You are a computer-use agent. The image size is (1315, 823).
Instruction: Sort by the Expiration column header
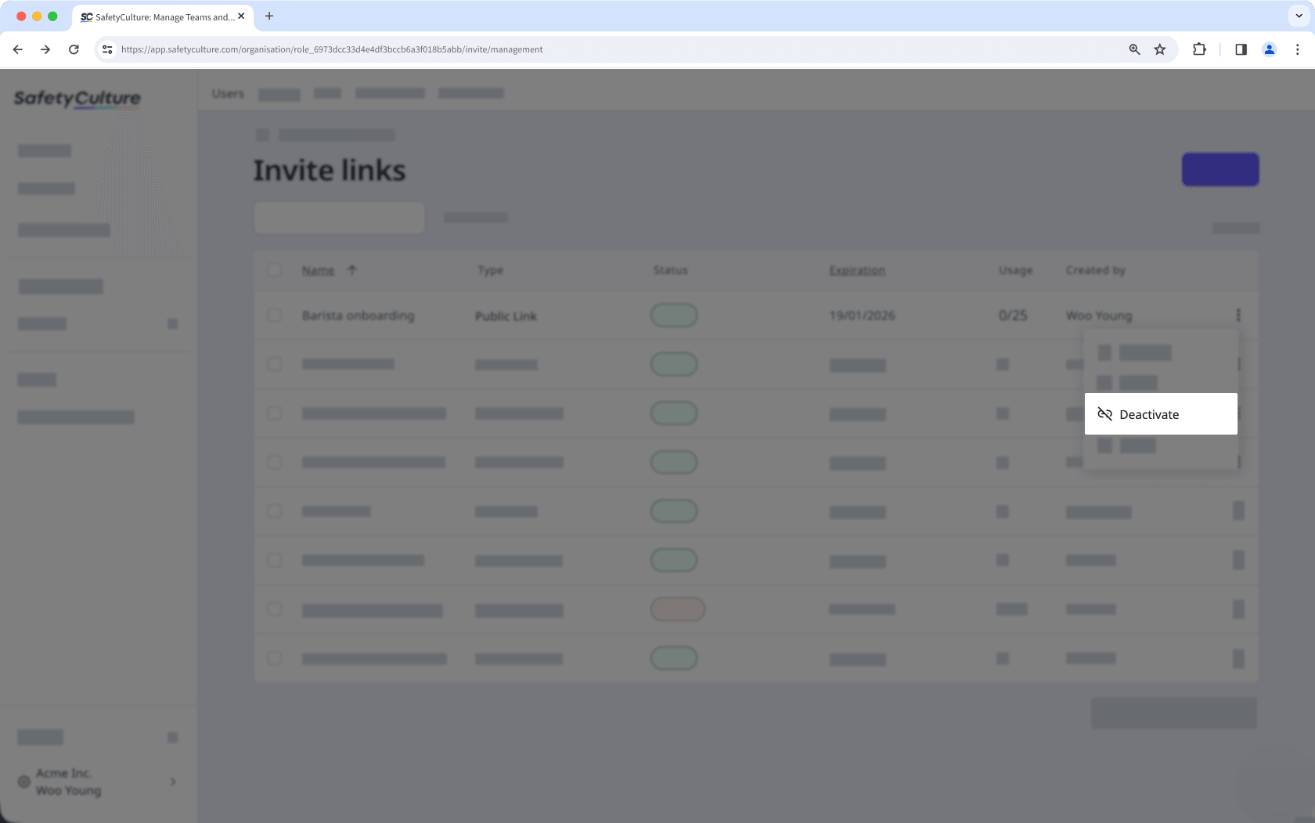(x=857, y=270)
